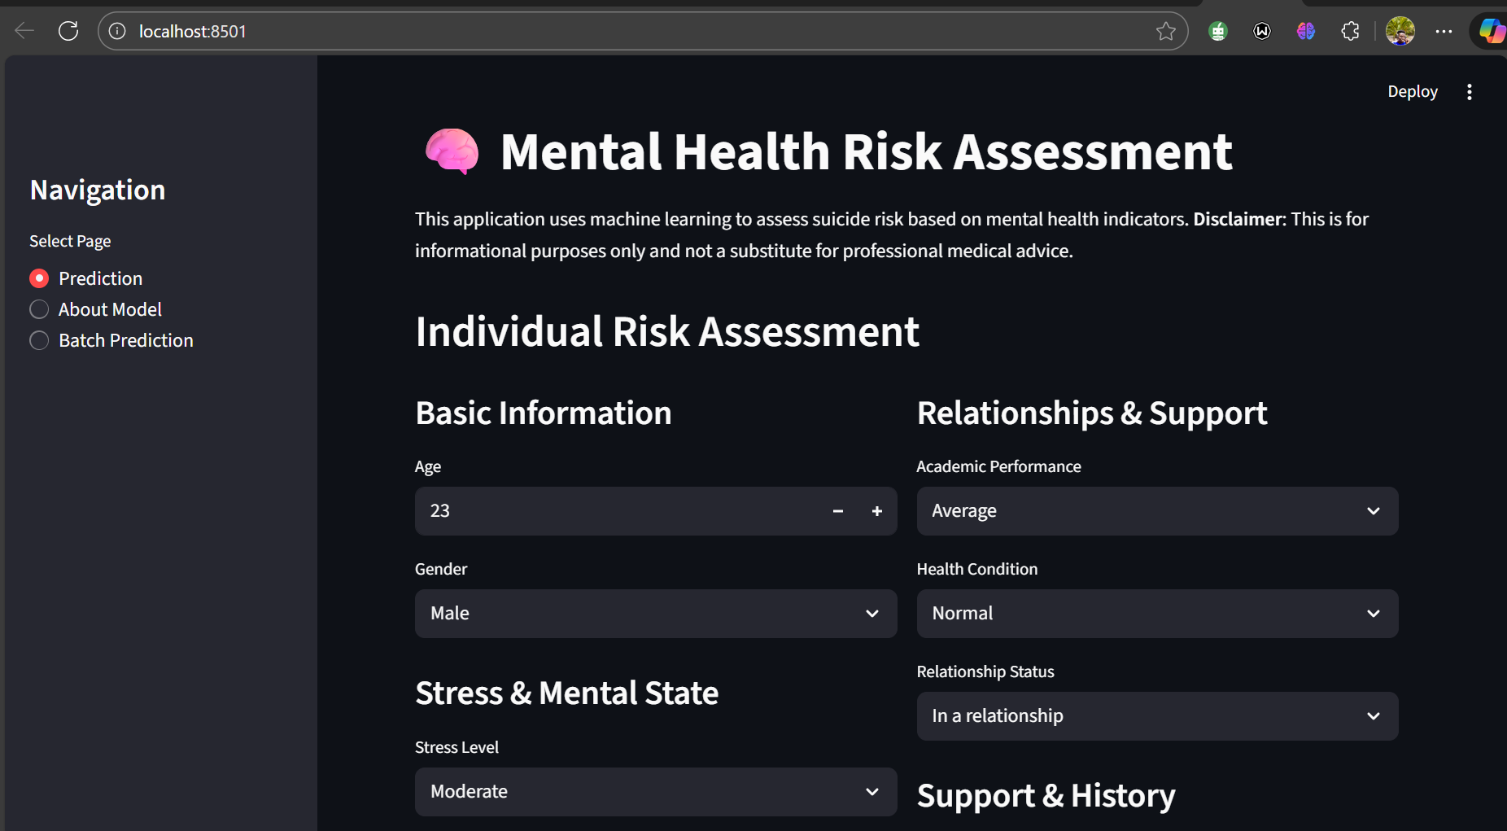Viewport: 1507px width, 831px height.
Task: Click the browser back arrow
Action: [24, 31]
